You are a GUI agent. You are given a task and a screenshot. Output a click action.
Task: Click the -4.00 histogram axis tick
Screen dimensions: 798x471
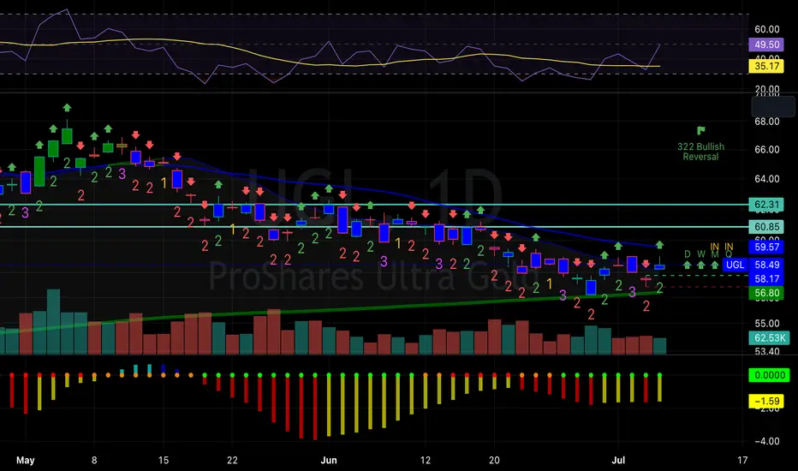766,441
